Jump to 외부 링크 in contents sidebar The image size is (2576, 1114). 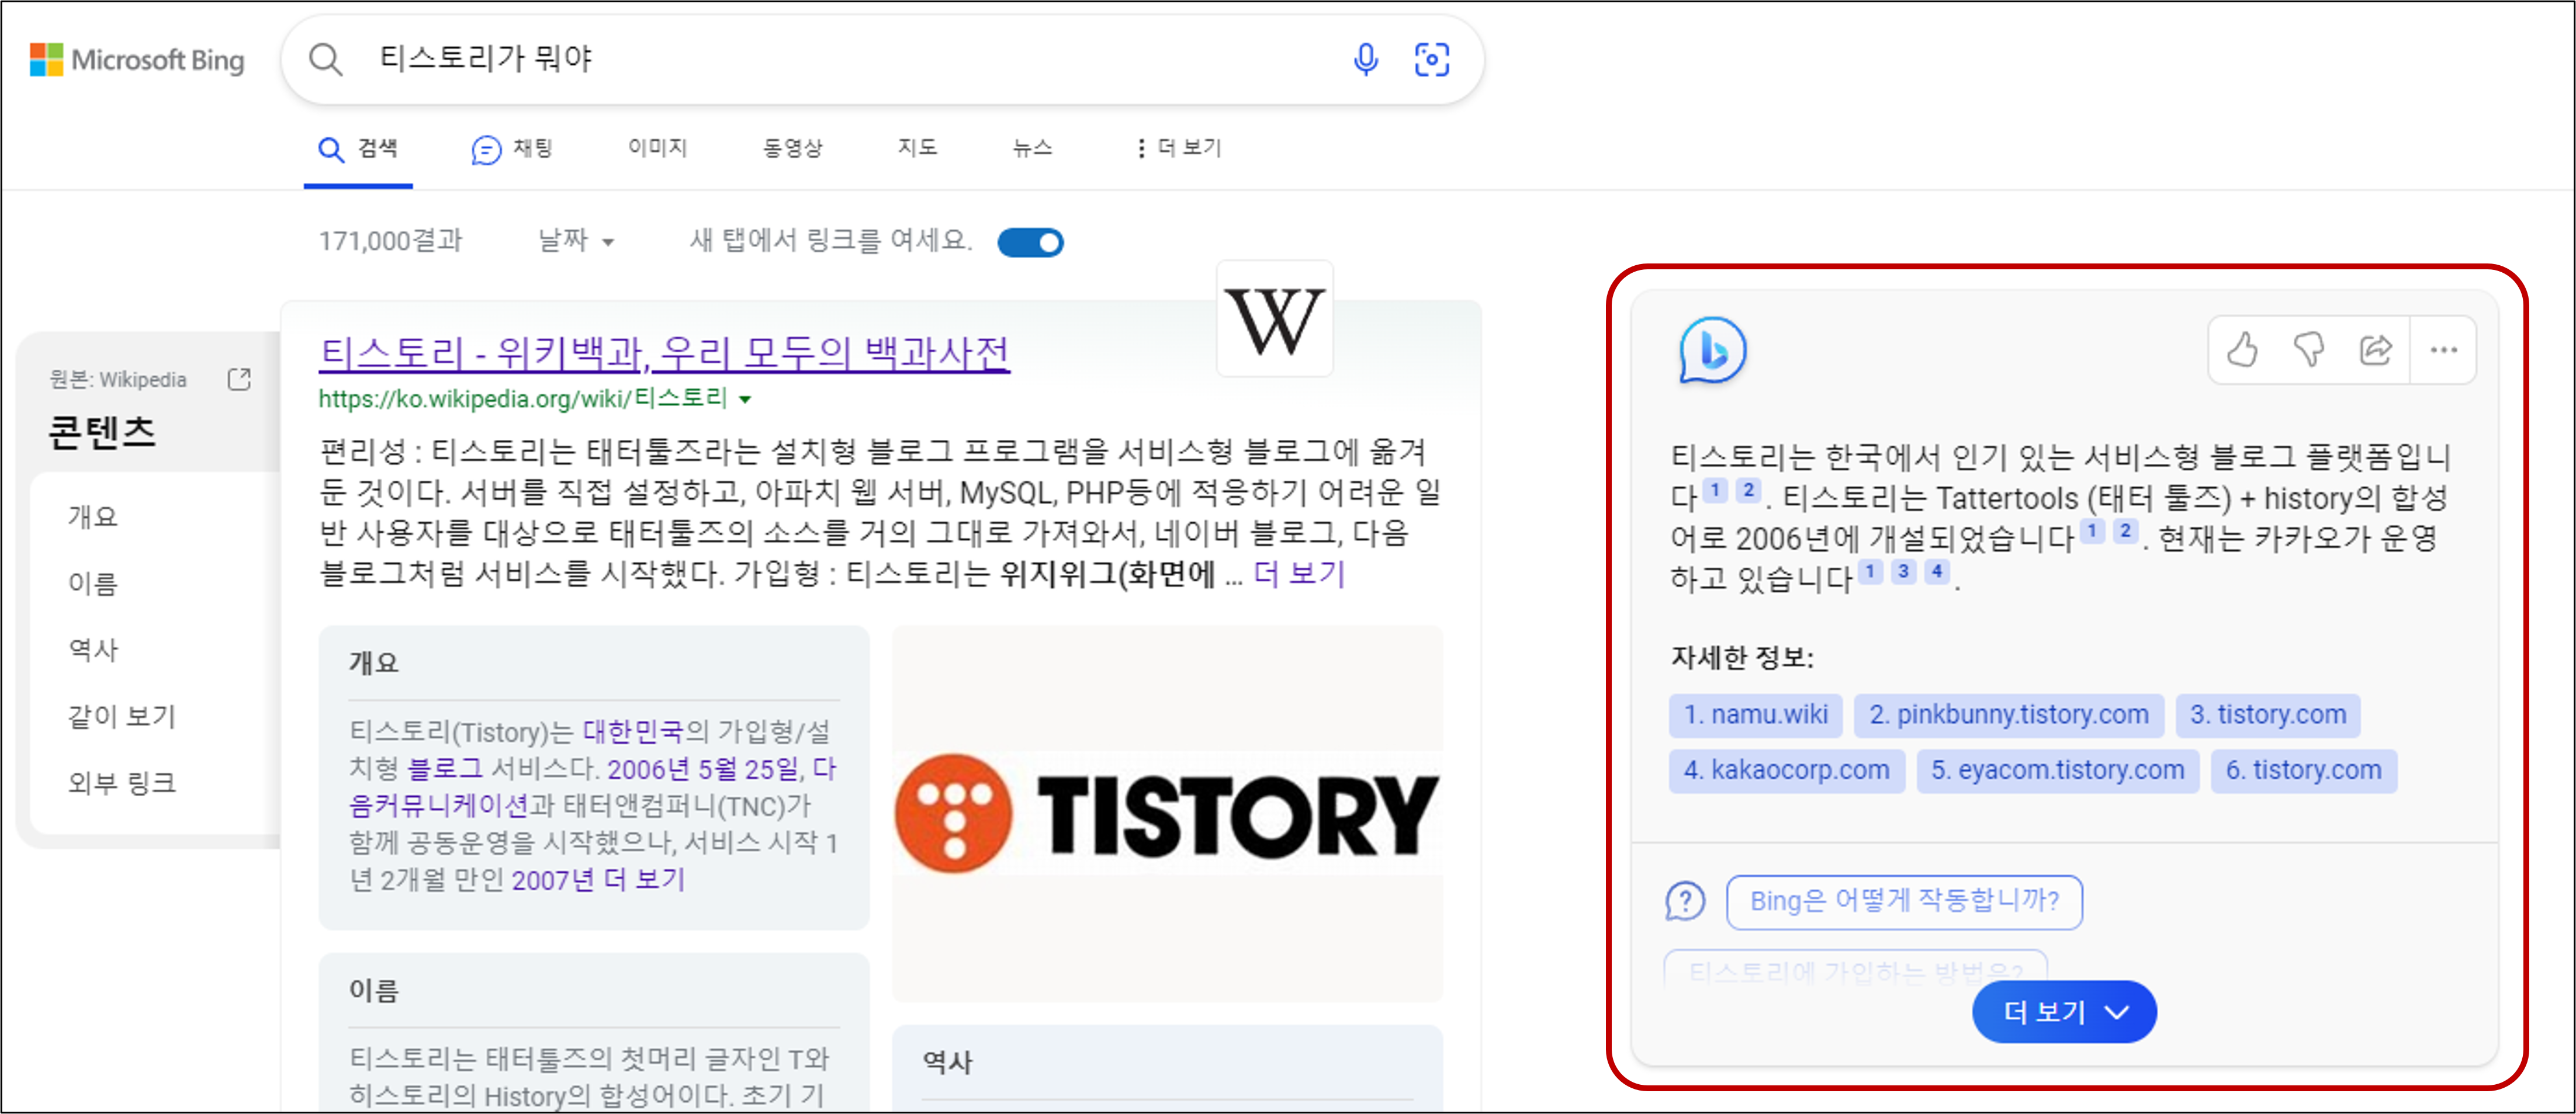tap(121, 783)
